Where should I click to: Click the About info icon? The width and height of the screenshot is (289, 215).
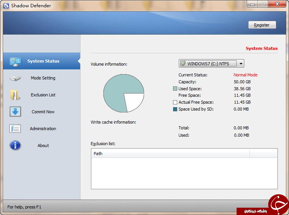(x=15, y=146)
